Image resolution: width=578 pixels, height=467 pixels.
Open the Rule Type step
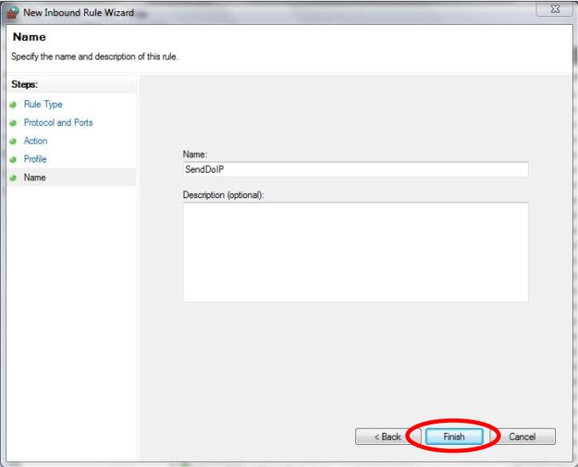coord(43,105)
